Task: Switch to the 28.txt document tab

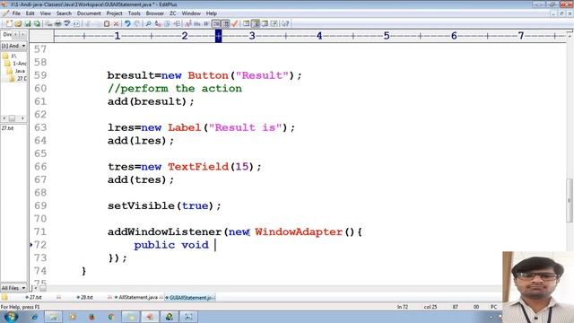Action: click(86, 297)
